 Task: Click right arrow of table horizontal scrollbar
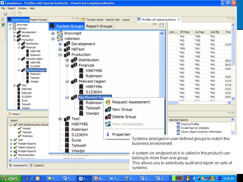[229, 102]
